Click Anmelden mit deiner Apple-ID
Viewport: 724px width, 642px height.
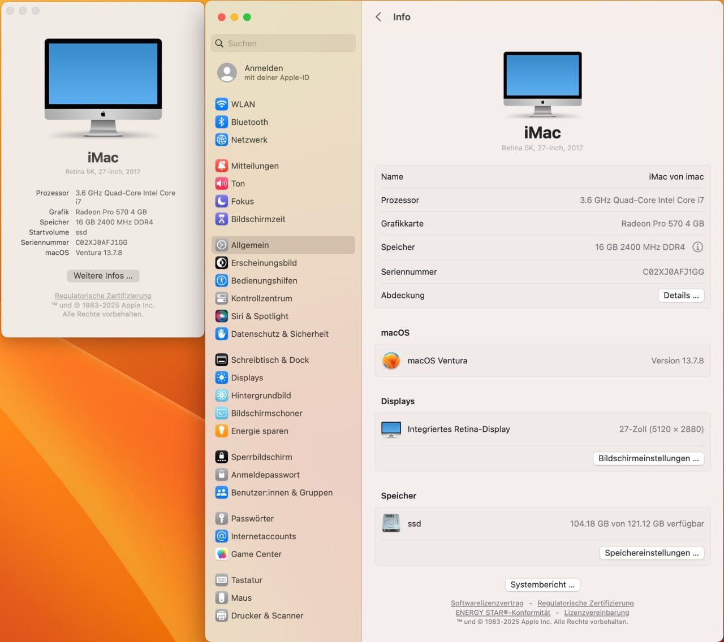pyautogui.click(x=264, y=72)
